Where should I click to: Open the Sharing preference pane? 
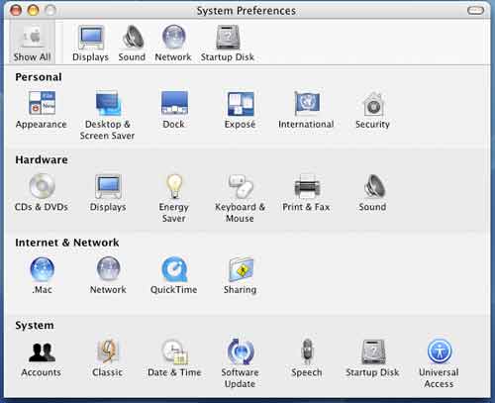pos(241,275)
